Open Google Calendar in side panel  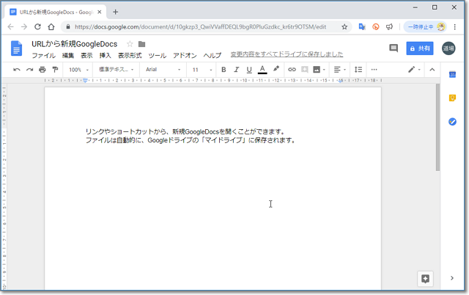(452, 75)
